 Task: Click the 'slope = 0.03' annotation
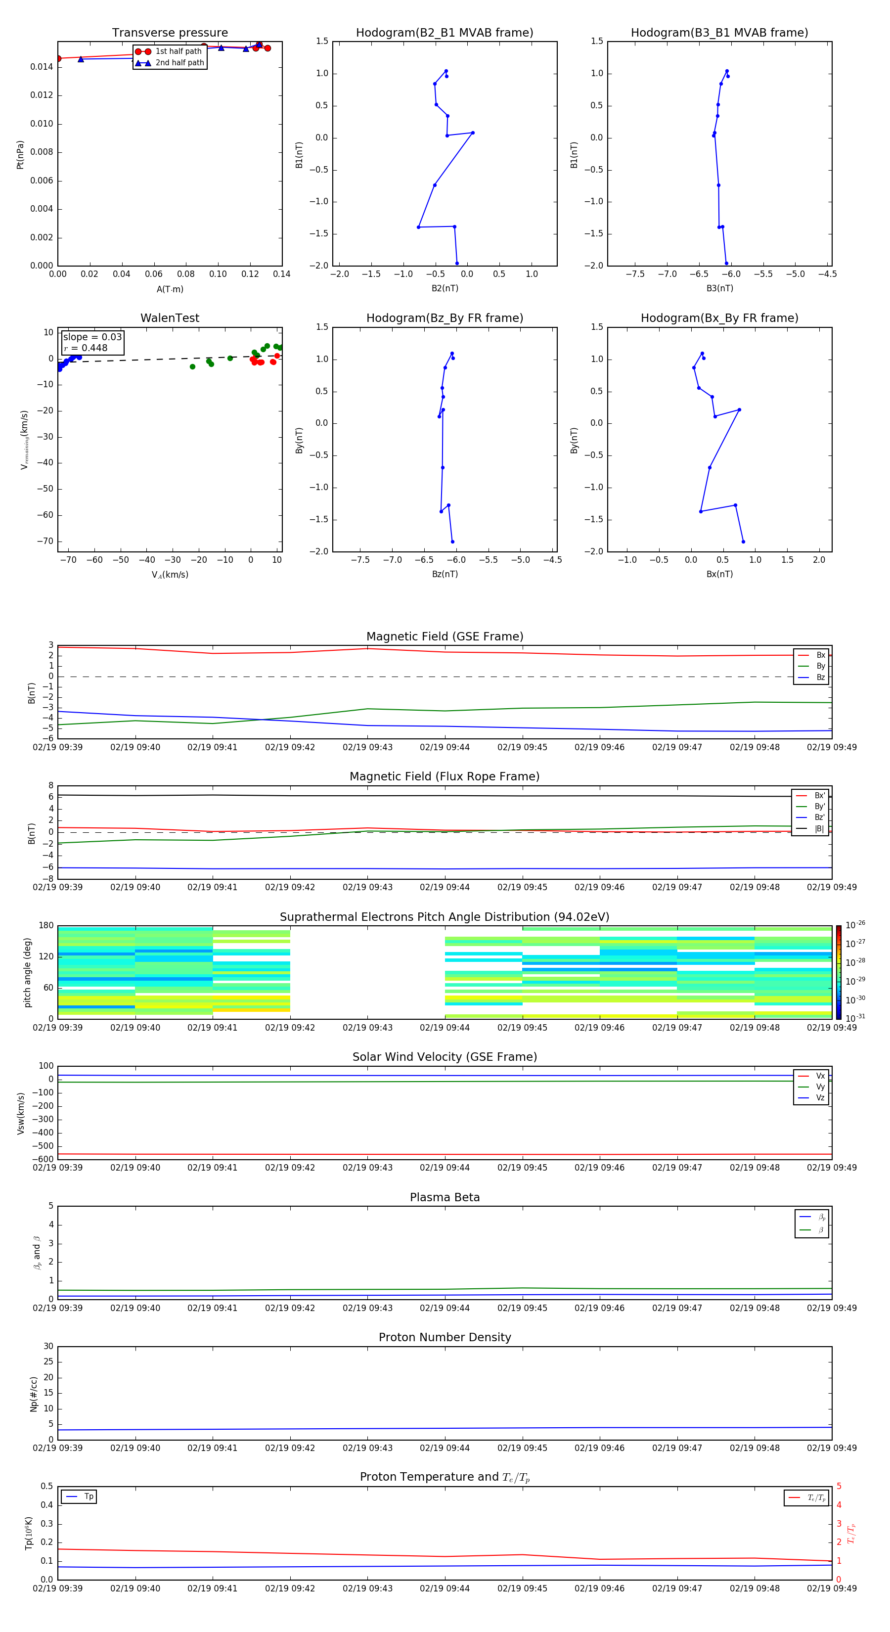click(x=92, y=337)
